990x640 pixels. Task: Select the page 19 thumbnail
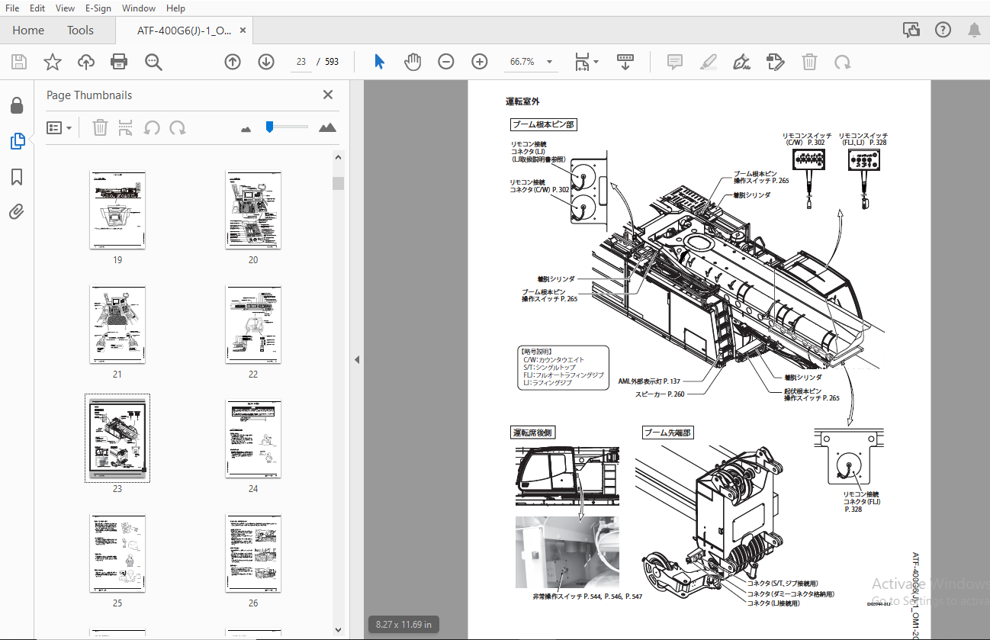coord(117,210)
